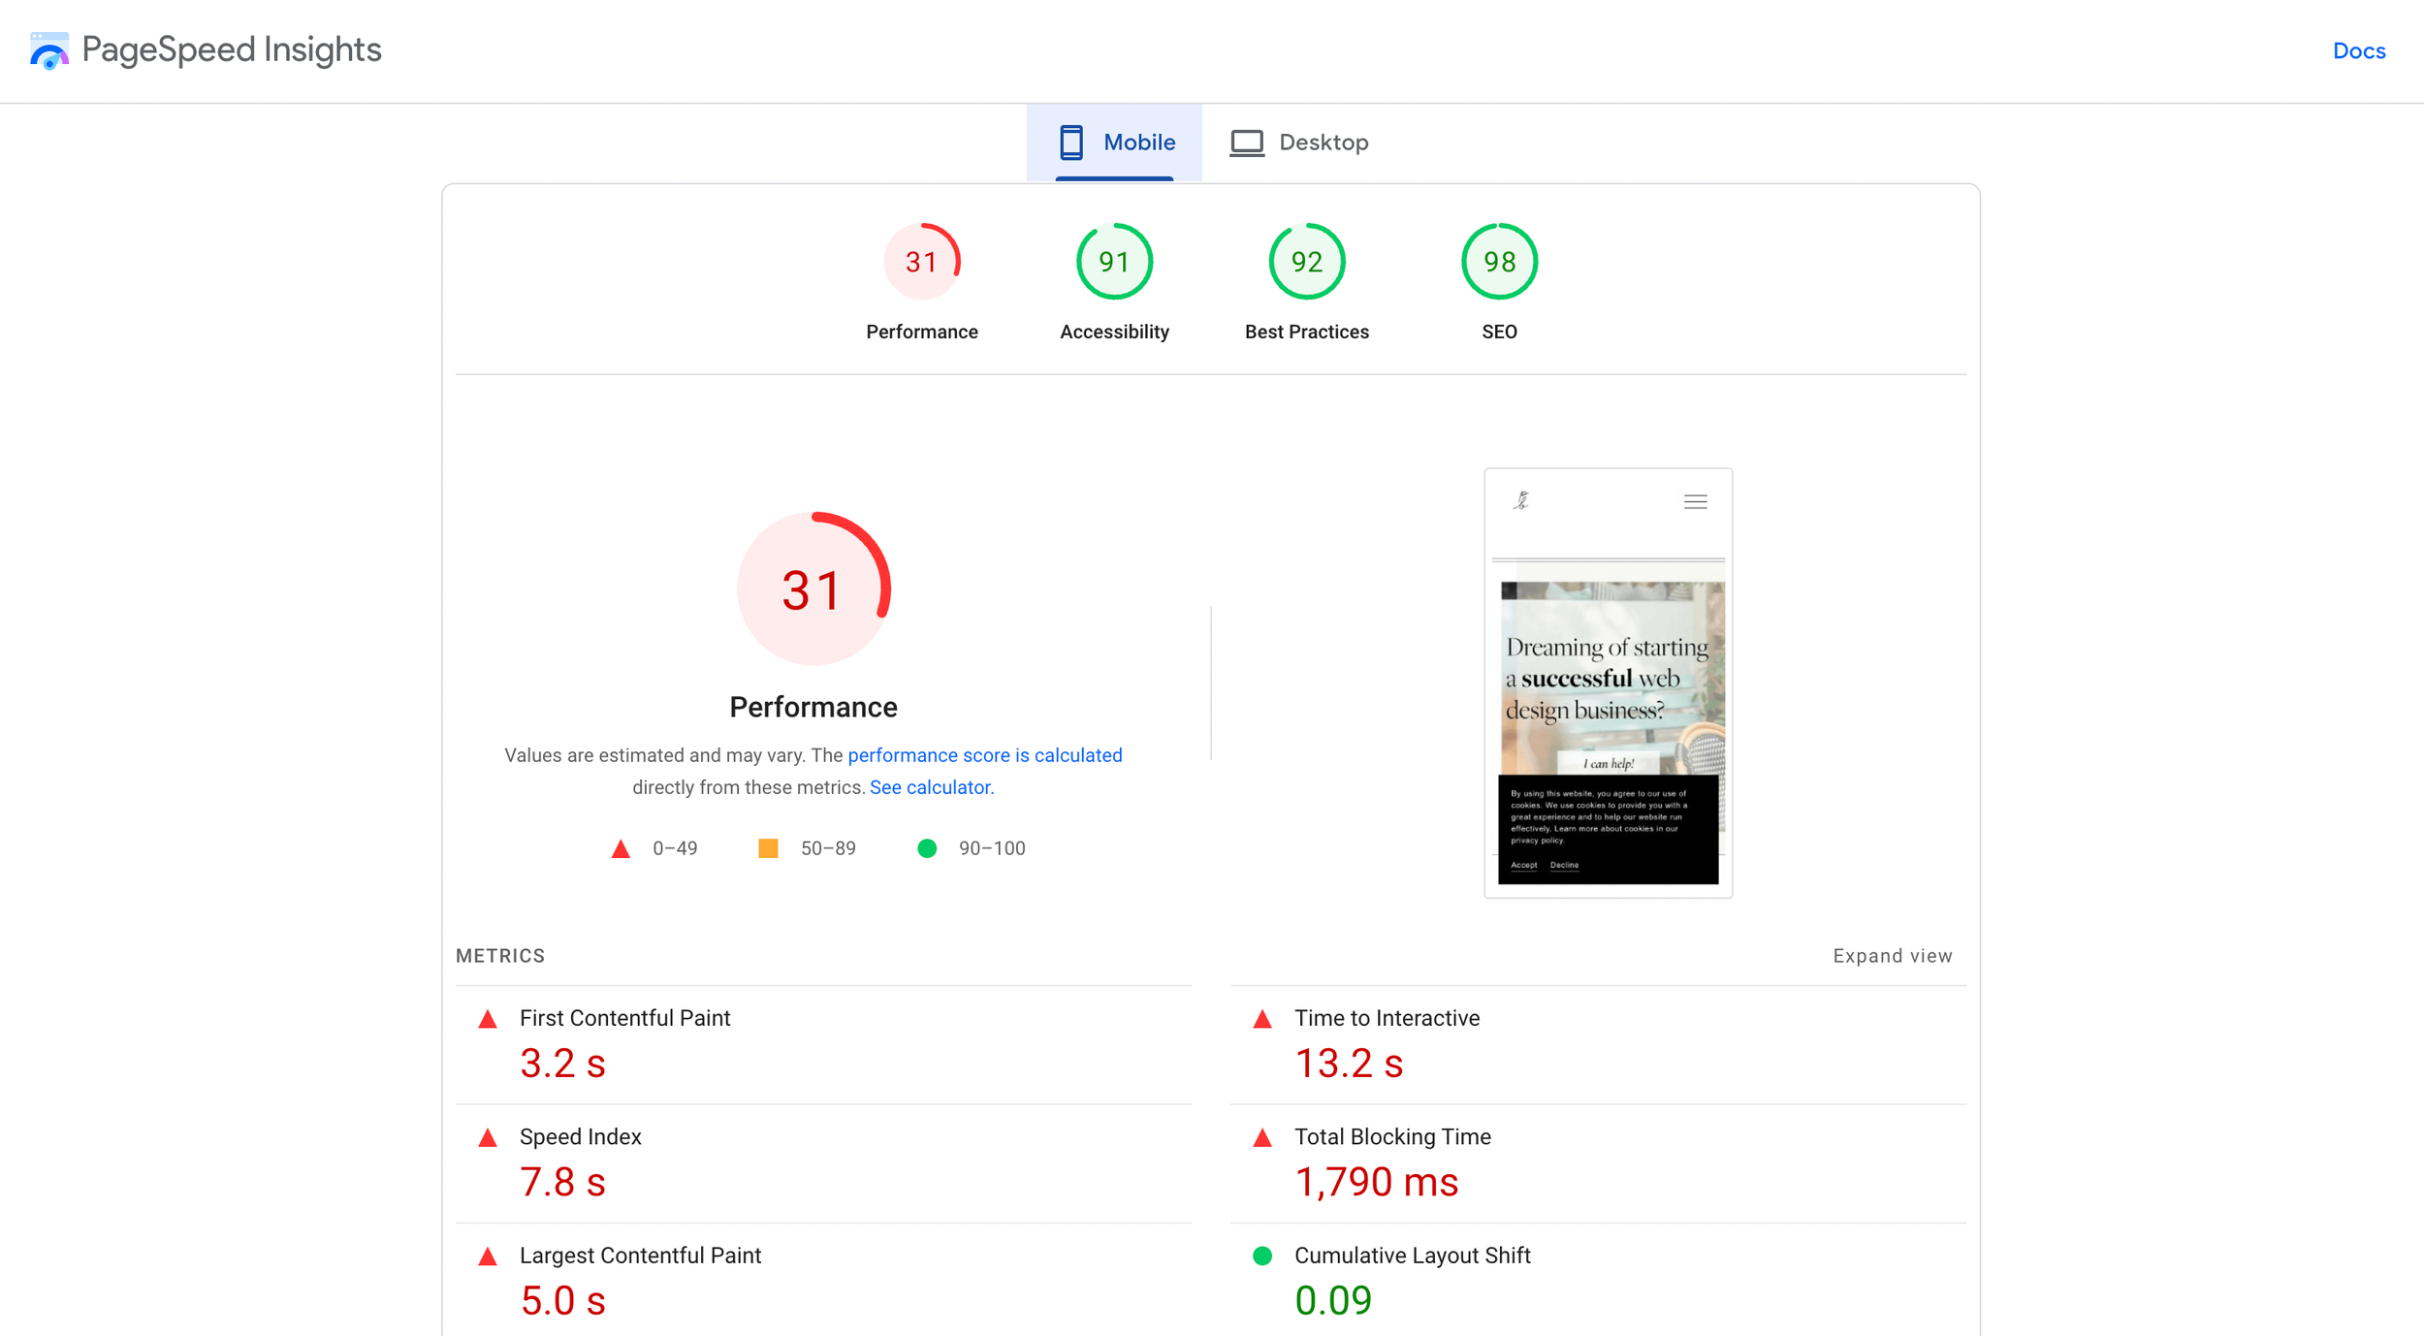2424x1336 pixels.
Task: Click the hamburger menu icon in screenshot preview
Action: [x=1695, y=501]
